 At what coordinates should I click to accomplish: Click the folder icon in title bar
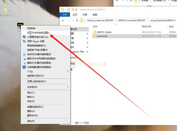coord(63,9)
